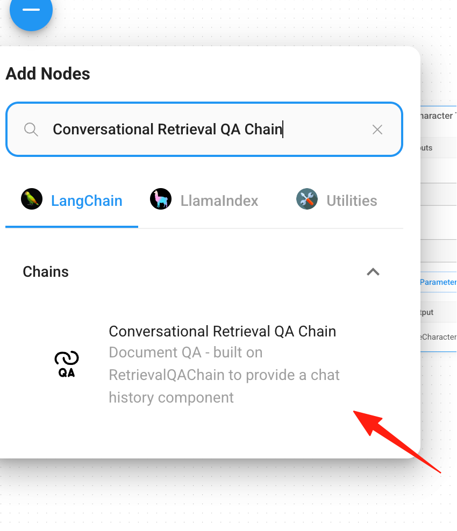This screenshot has width=457, height=531.
Task: Select the QA chain link icon
Action: (66, 364)
